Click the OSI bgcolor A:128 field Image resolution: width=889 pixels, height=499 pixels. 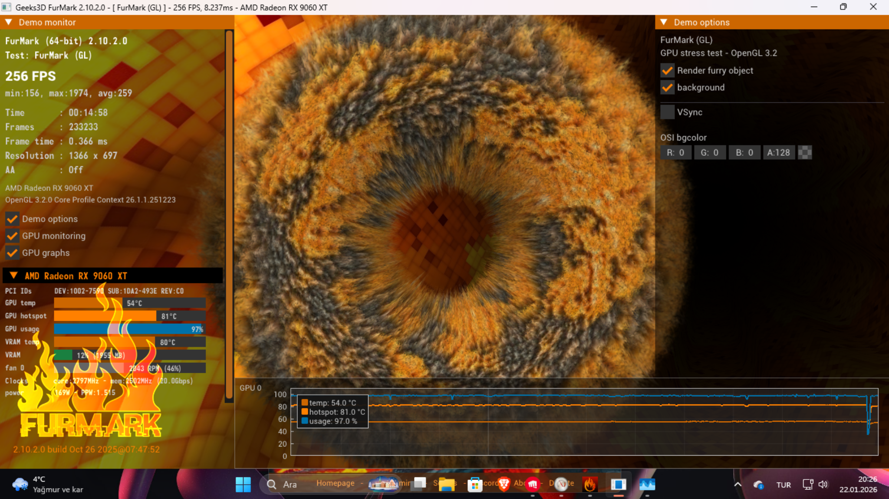pos(779,152)
